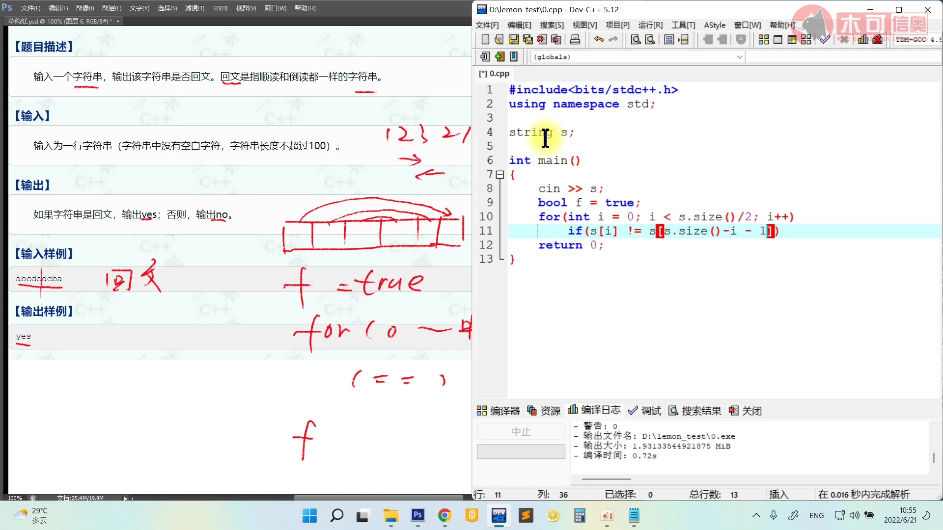Click the New file icon in Dev-C++
The height and width of the screenshot is (530, 943).
click(x=485, y=40)
